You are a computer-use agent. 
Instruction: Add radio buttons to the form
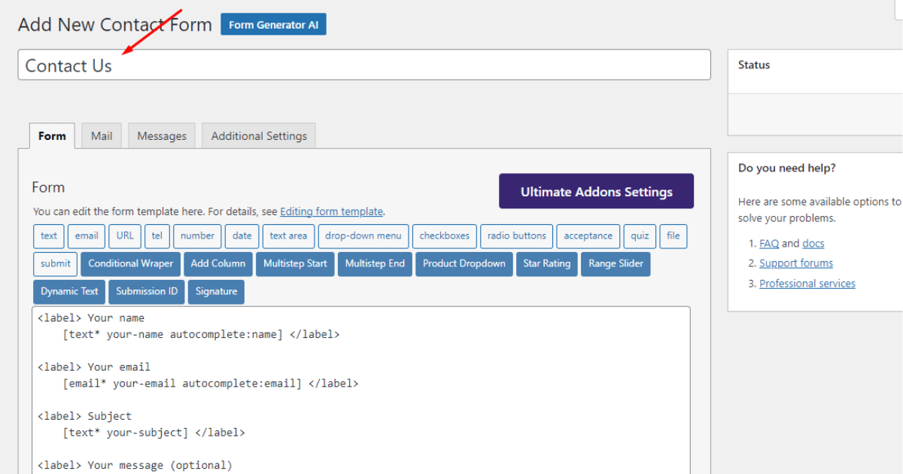coord(516,235)
